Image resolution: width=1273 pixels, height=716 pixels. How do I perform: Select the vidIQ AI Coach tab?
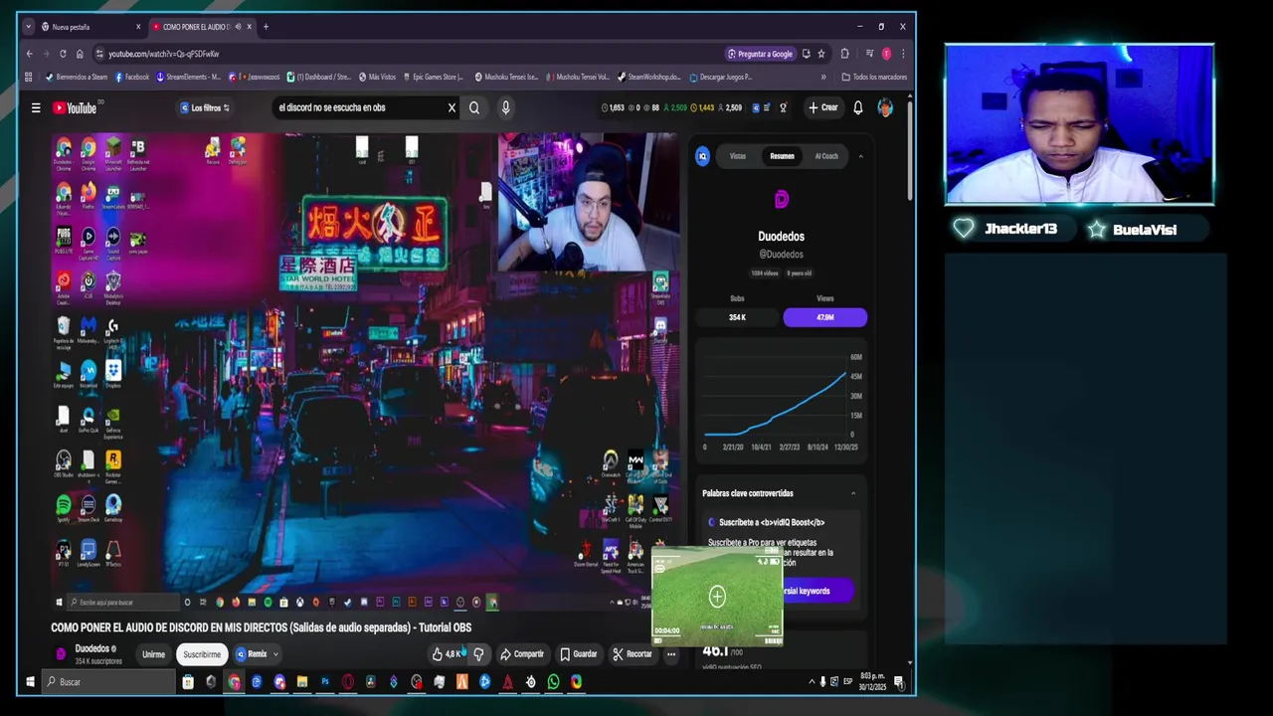826,156
